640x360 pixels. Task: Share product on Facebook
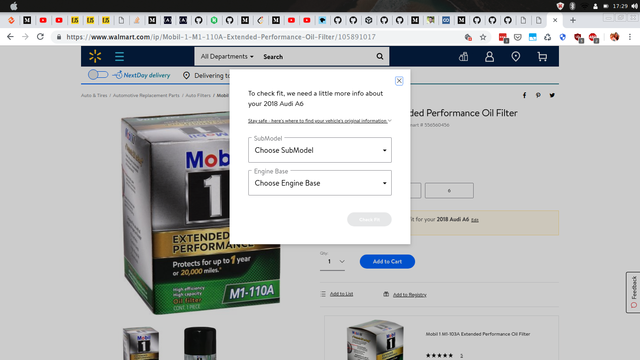click(524, 95)
